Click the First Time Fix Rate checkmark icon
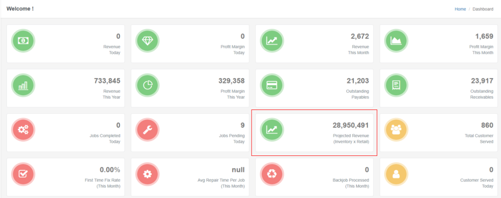Image resolution: width=501 pixels, height=198 pixels. [x=23, y=174]
